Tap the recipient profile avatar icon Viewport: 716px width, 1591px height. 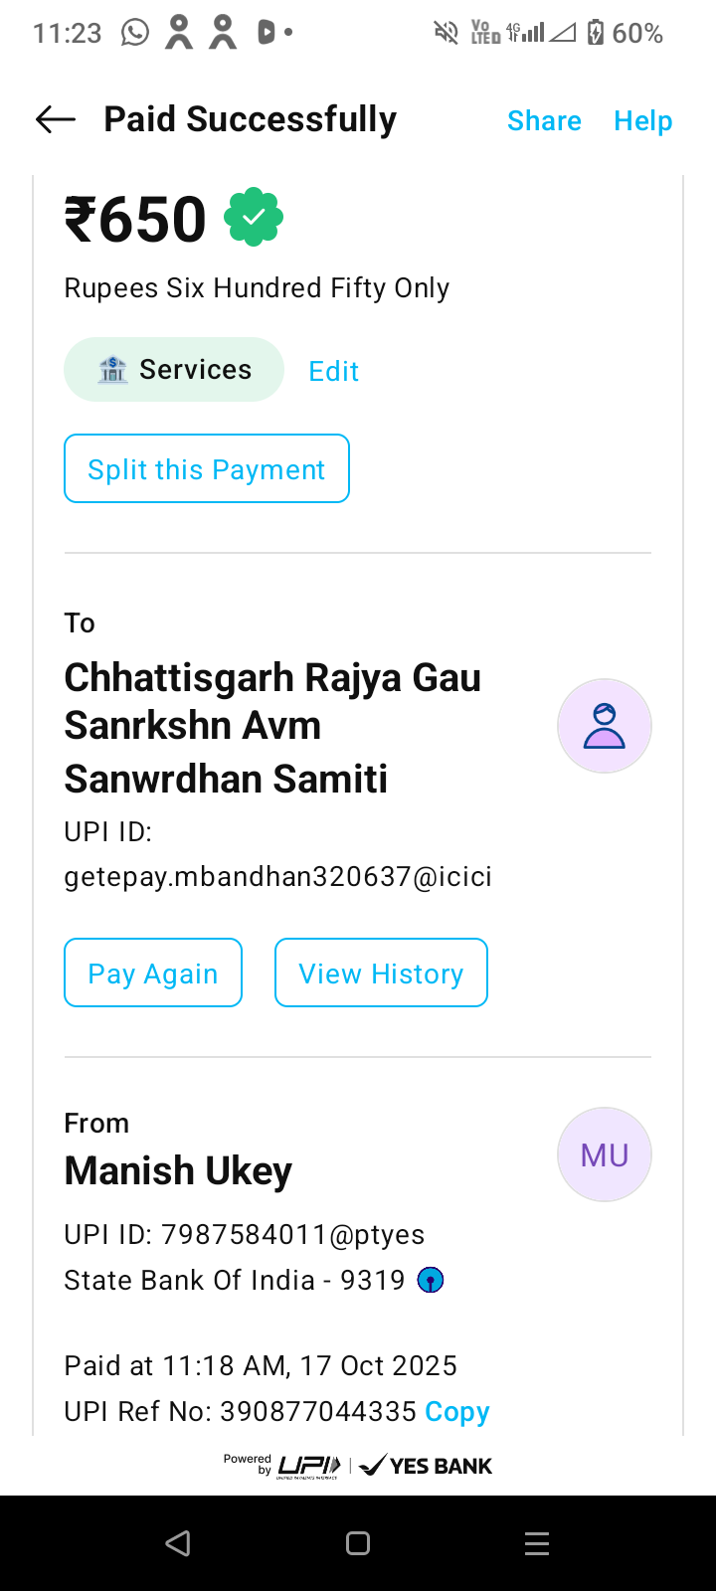pos(604,726)
